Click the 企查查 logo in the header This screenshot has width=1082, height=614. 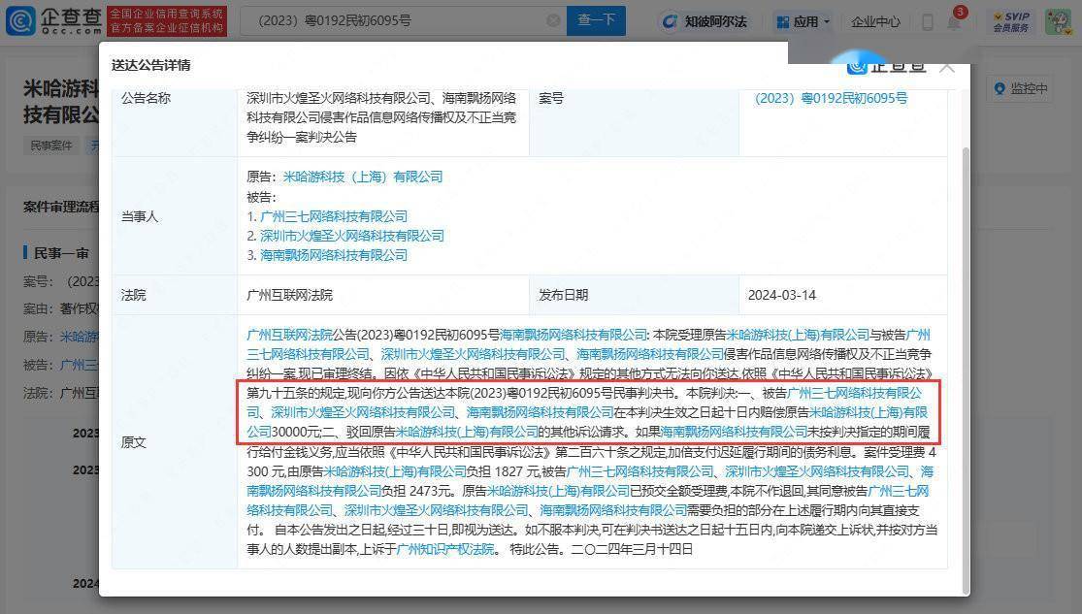point(53,20)
